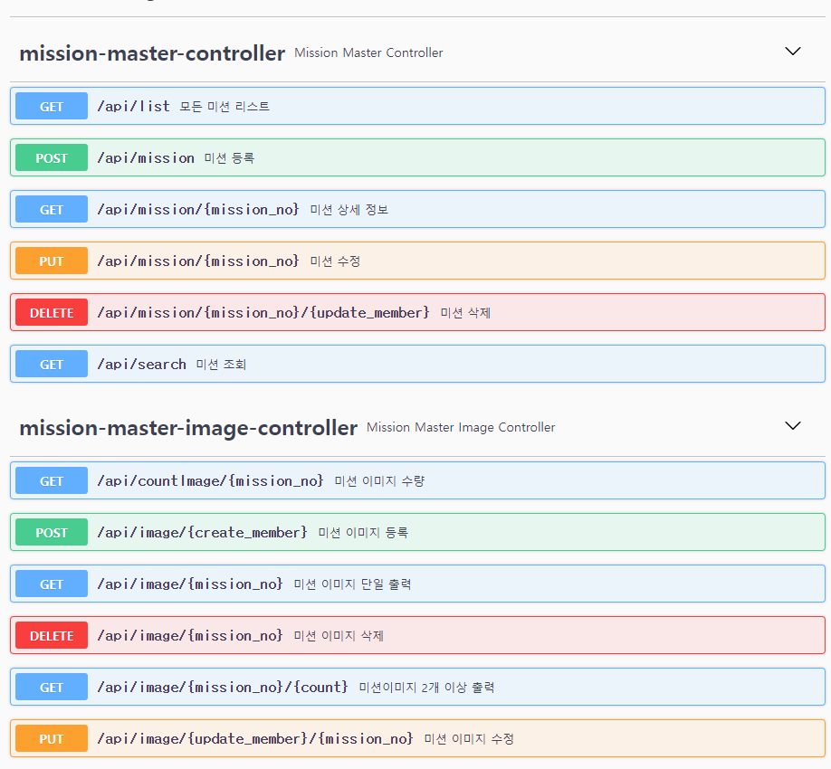The width and height of the screenshot is (831, 769).
Task: Click the GET badge for single image output
Action: pos(51,584)
